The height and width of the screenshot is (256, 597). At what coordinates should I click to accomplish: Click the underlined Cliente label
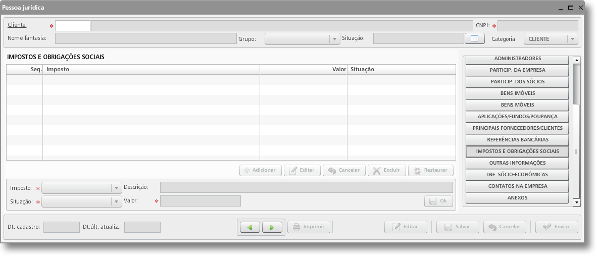[17, 25]
